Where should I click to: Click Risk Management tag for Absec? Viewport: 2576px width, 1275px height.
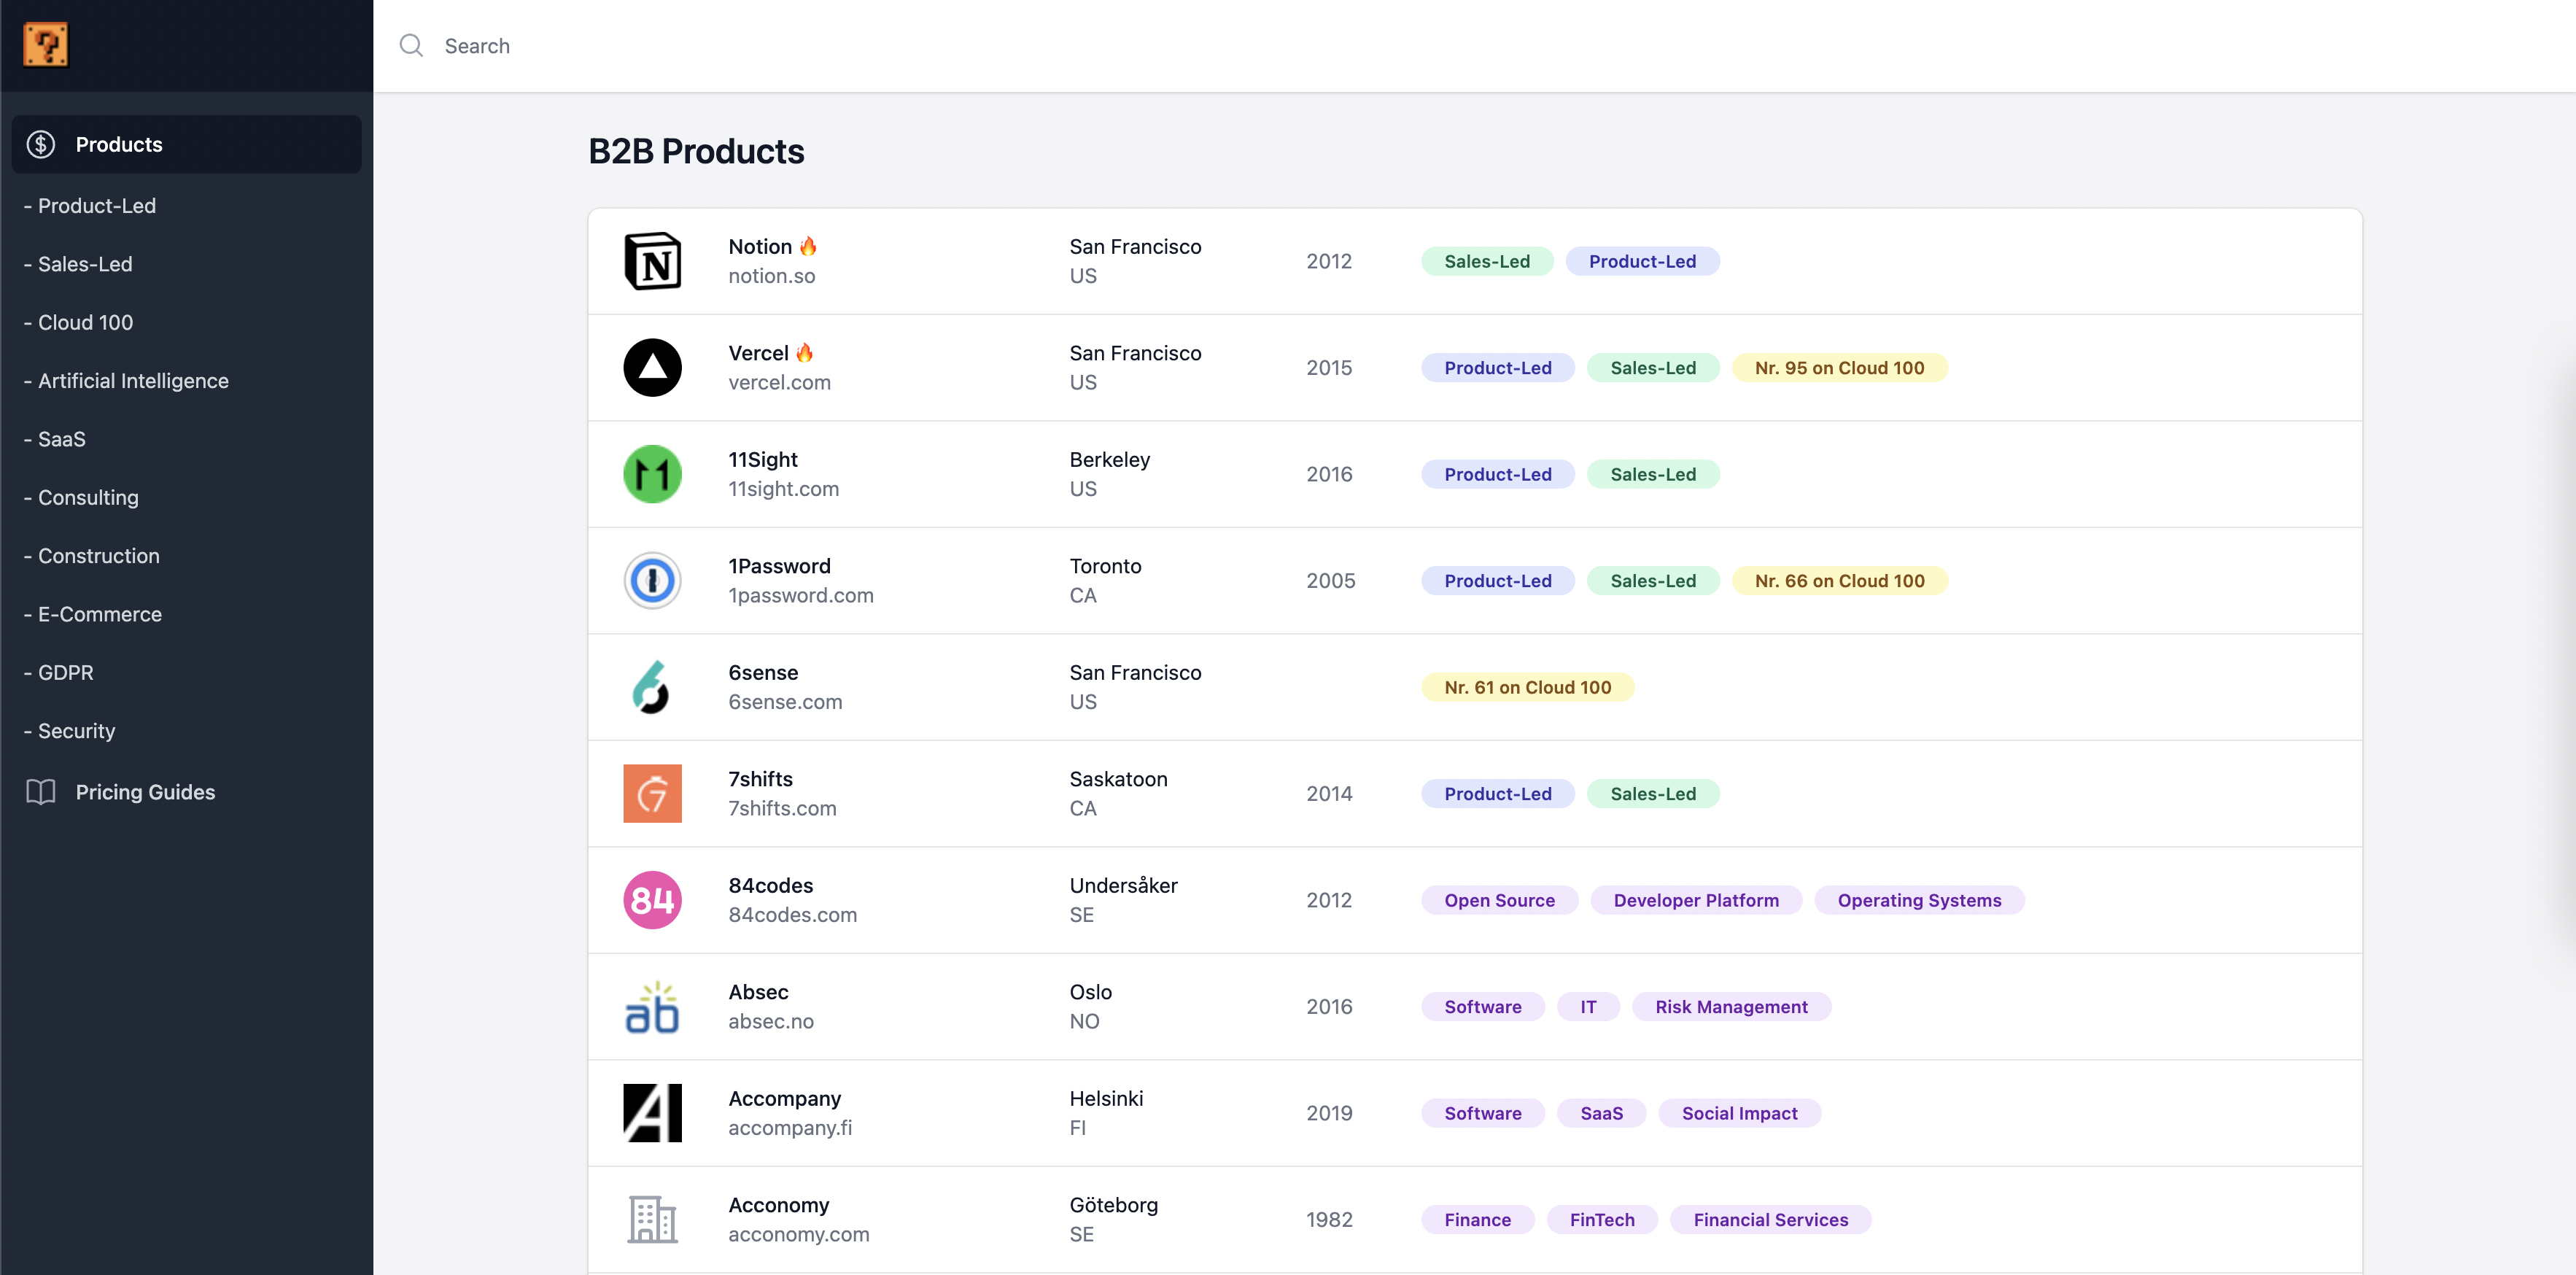[x=1730, y=1007]
